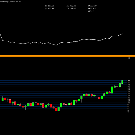Viewport: 135px width, 135px height.
Task: Click the close price C: 162.48
Action: (49, 9)
